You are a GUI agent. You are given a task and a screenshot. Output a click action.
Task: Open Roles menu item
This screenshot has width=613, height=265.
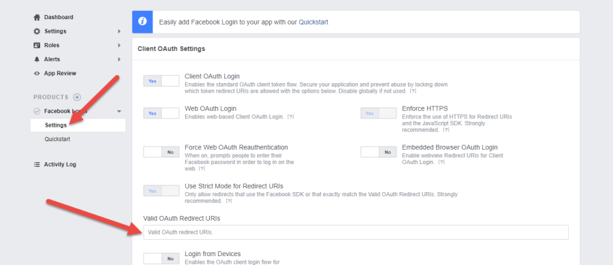[x=52, y=46]
